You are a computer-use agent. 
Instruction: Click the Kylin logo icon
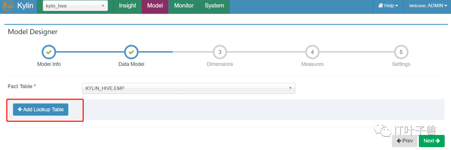pyautogui.click(x=8, y=6)
